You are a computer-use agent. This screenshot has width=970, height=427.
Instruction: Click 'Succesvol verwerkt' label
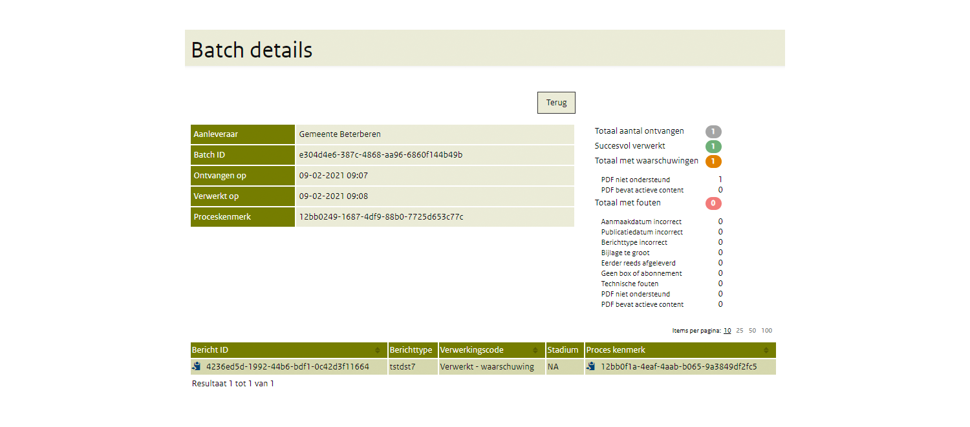[x=630, y=146]
